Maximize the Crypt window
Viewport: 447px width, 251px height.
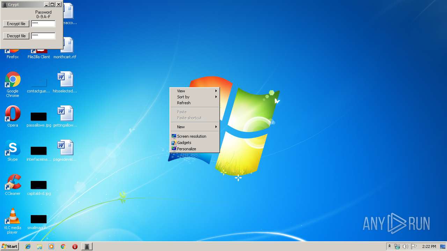tap(52, 5)
